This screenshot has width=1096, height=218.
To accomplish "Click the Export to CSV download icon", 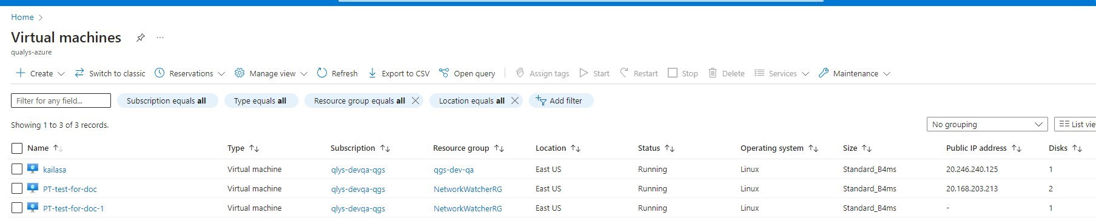I will 372,73.
